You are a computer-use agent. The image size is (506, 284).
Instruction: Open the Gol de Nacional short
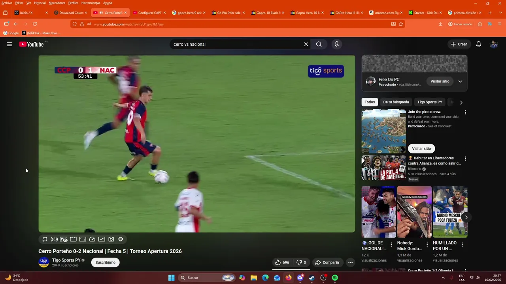point(379,212)
